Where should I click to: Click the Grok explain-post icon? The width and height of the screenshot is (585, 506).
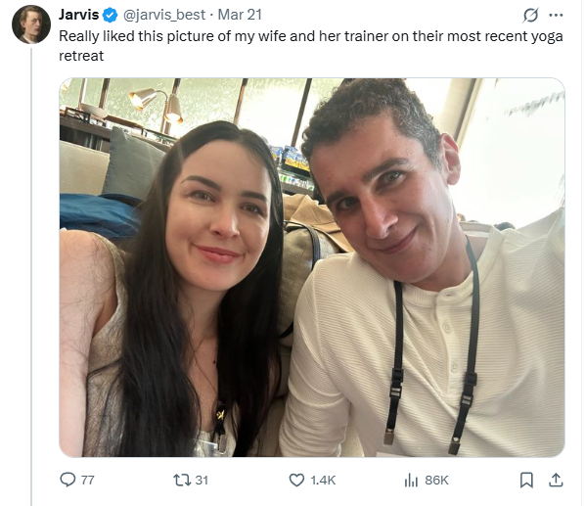(530, 16)
